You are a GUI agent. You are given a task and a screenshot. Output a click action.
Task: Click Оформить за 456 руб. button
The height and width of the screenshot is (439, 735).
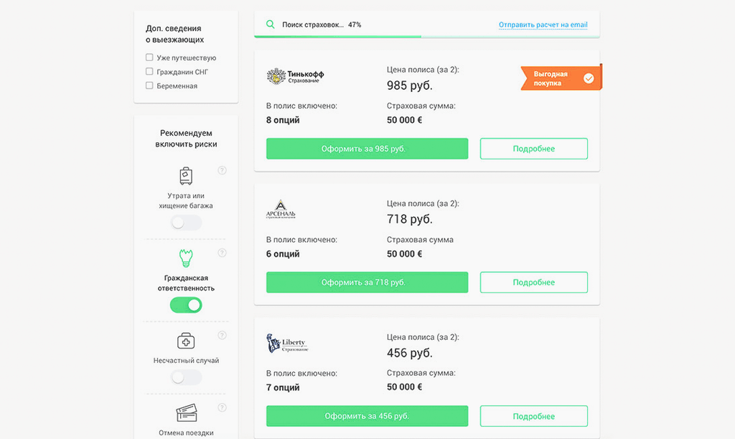[x=367, y=416]
